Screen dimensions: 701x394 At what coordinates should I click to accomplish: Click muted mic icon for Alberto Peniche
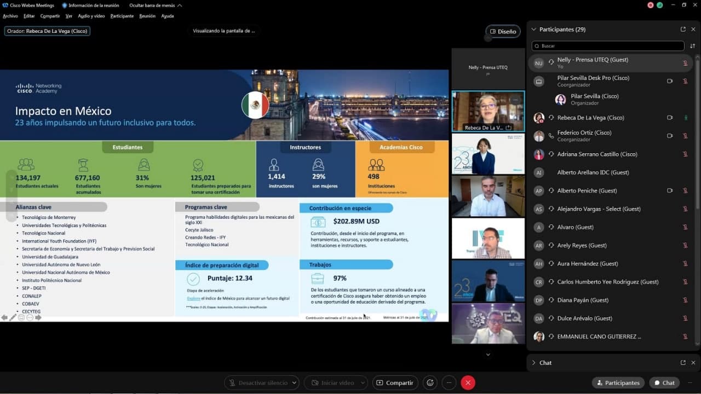click(x=685, y=190)
